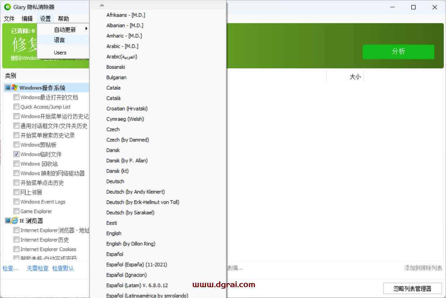
Task: Select the IE 浏览器 tree node
Action: tap(31, 221)
